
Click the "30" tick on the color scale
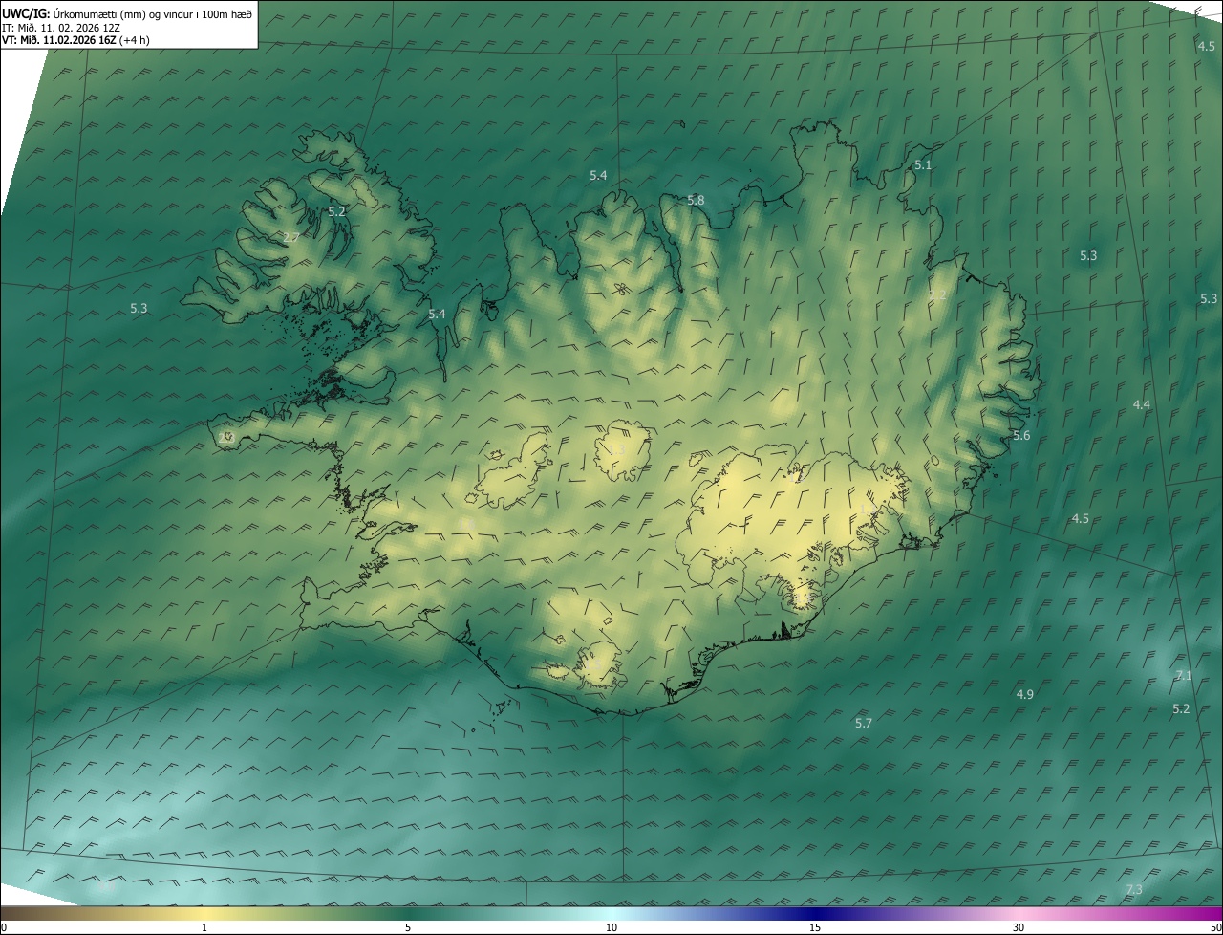pyautogui.click(x=1019, y=927)
